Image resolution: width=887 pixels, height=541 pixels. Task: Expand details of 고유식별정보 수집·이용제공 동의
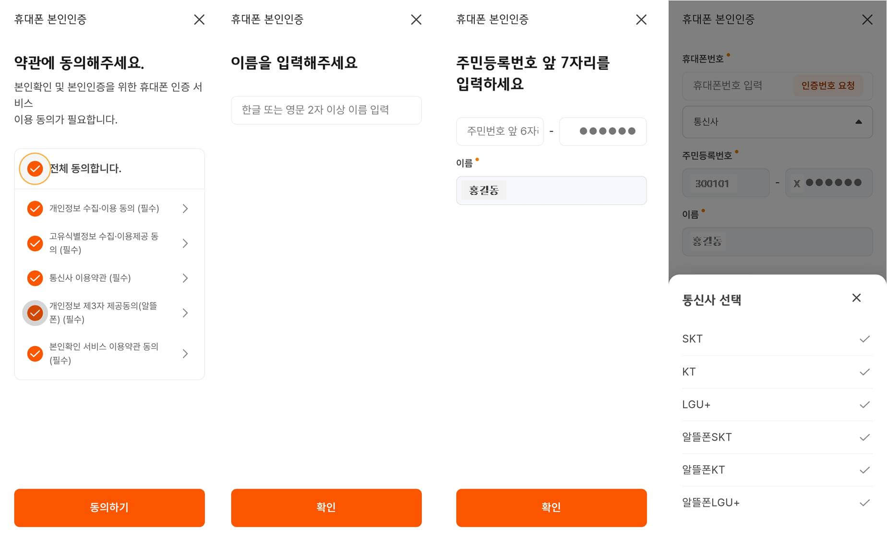click(x=185, y=243)
